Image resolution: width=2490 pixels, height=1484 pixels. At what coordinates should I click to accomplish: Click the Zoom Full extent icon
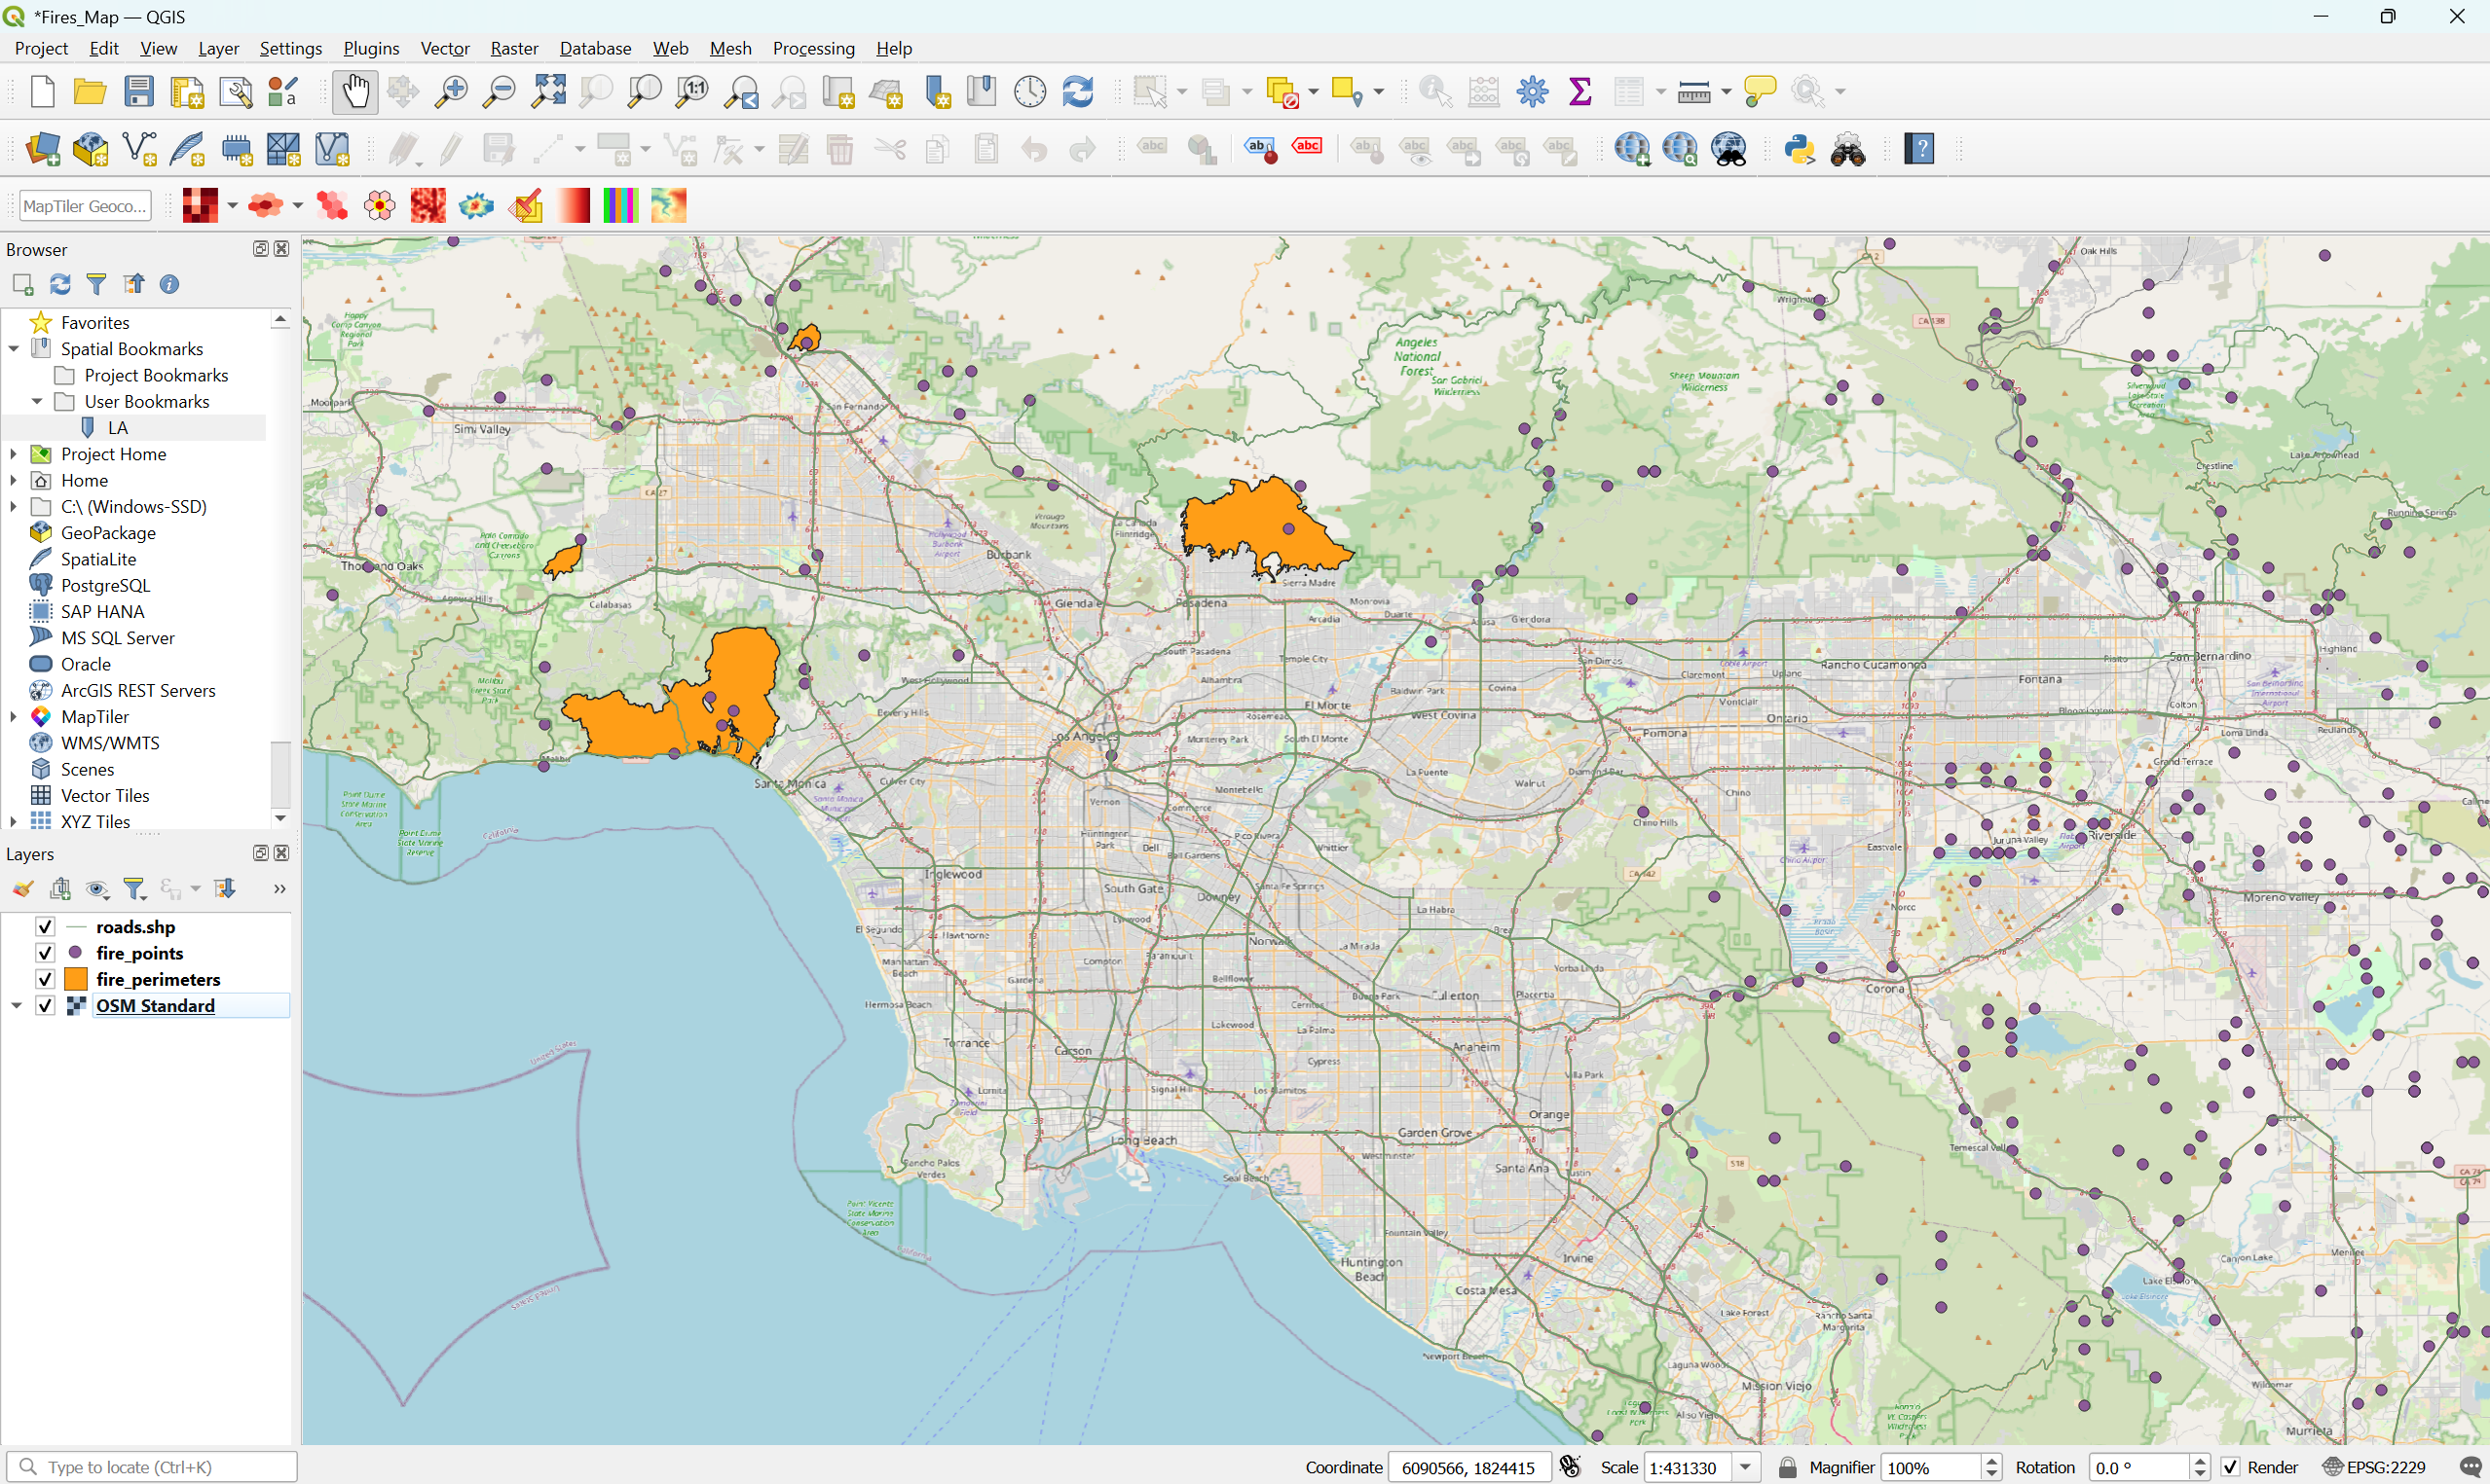[548, 92]
